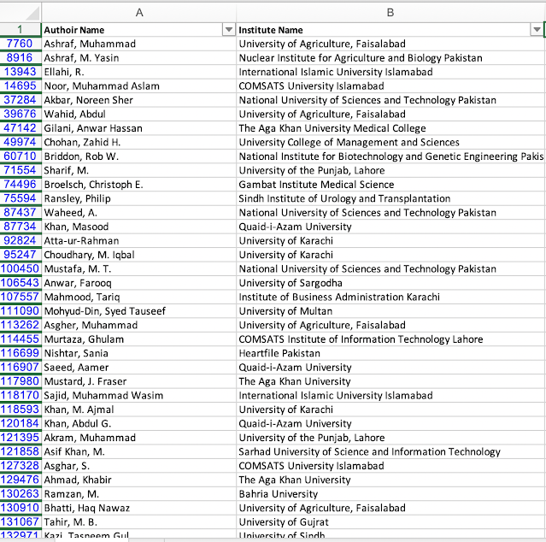
Task: Open the Institute Name filter dropdown
Action: (537, 30)
